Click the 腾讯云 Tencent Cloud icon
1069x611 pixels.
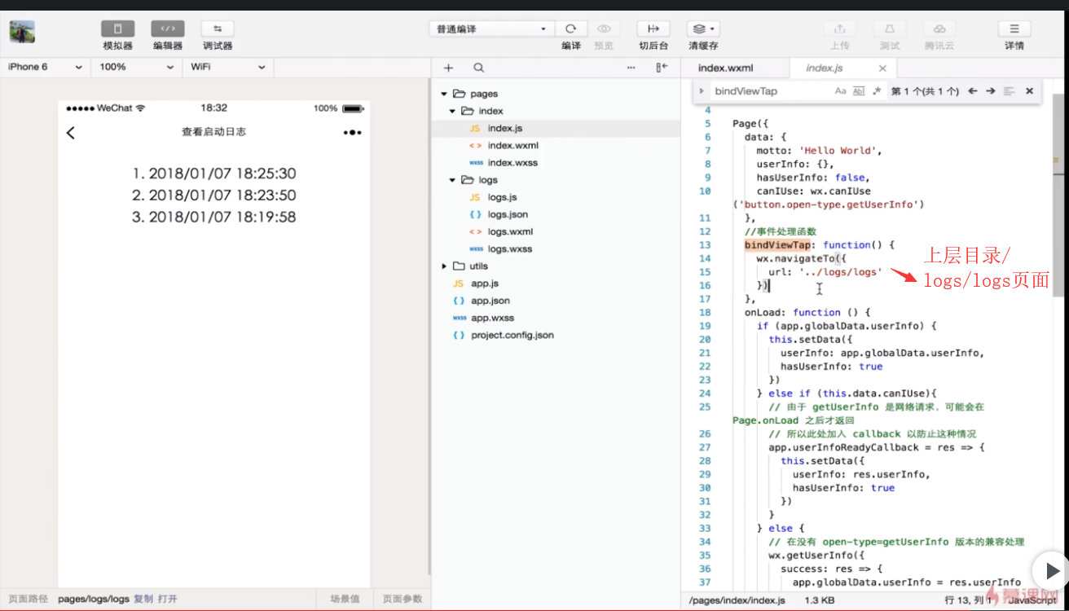tap(939, 29)
